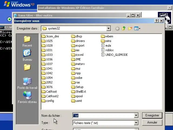Select the wbem folder
Screen dimensions: 173x130
click(x=107, y=36)
